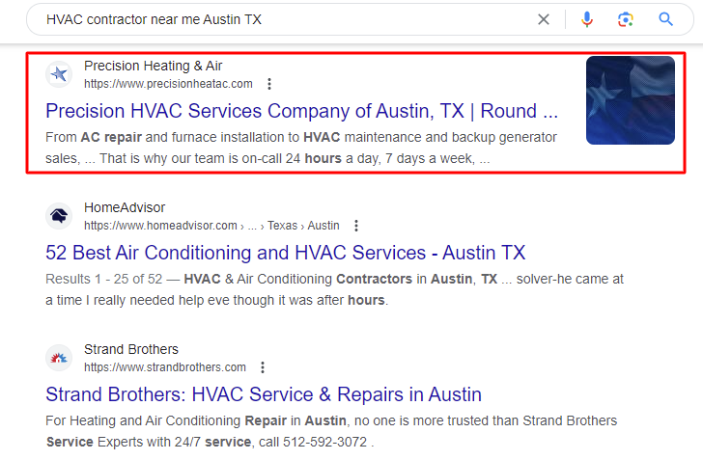
Task: Click the Precision Heating & Air site name
Action: coord(153,66)
